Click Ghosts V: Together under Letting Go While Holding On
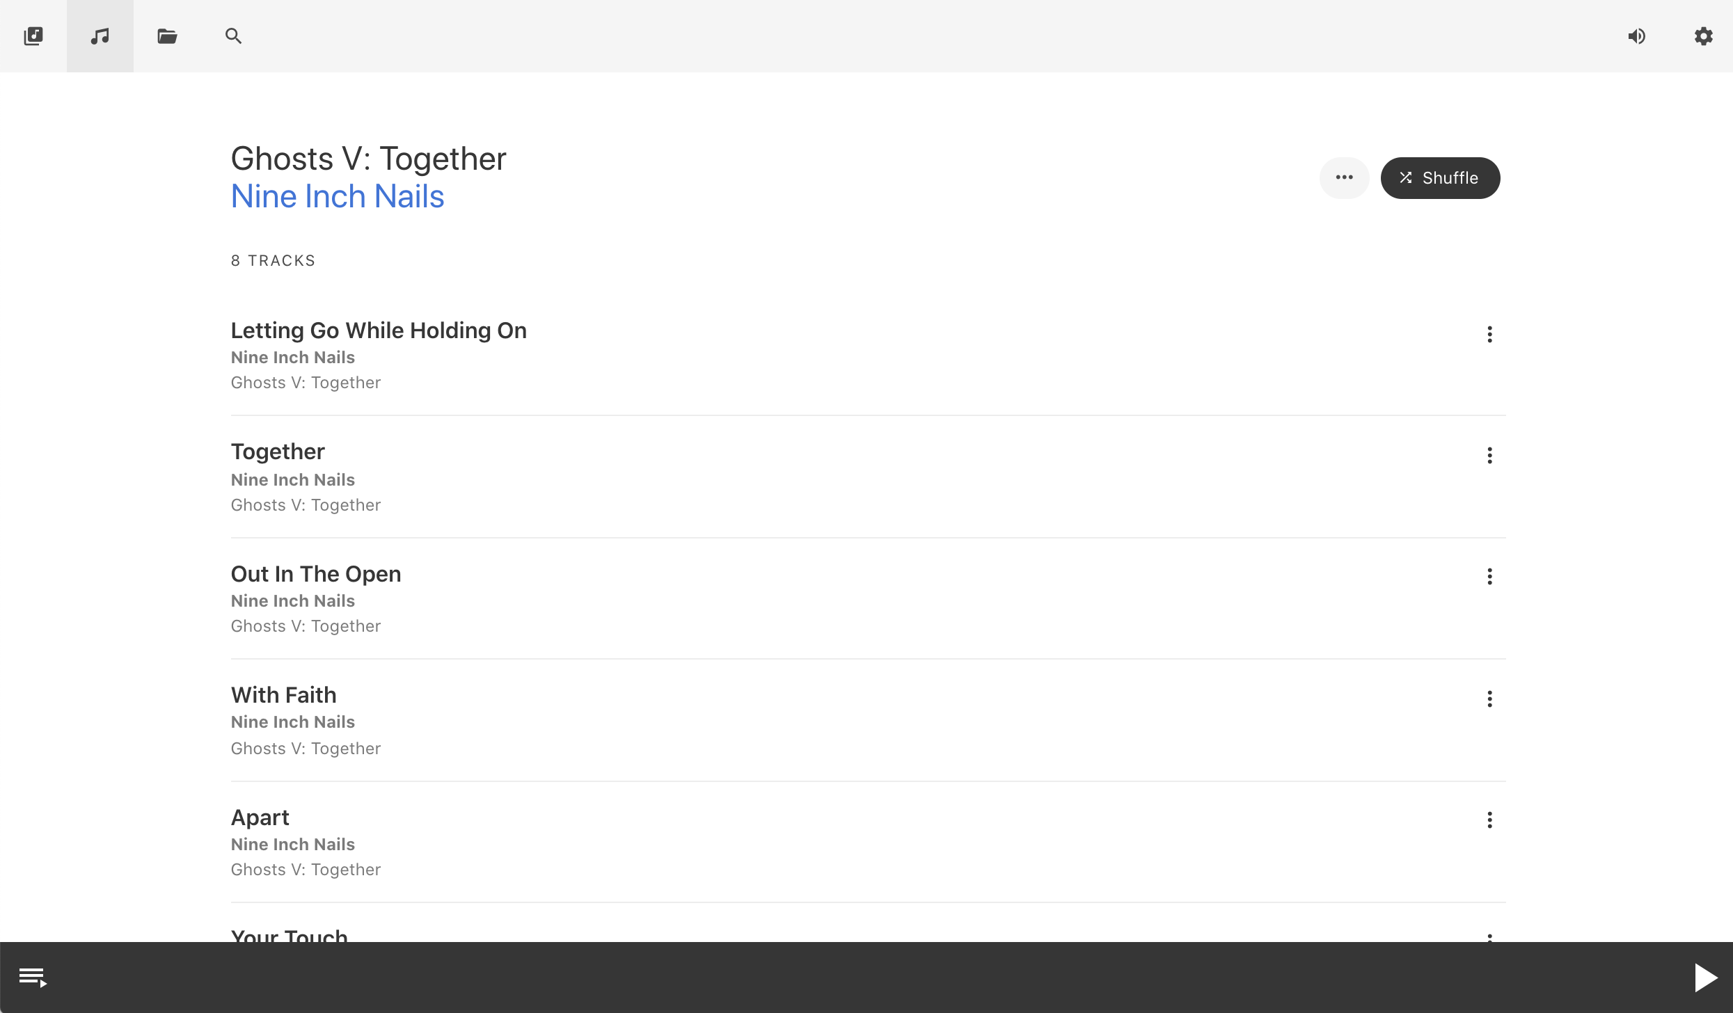1733x1013 pixels. pyautogui.click(x=306, y=383)
